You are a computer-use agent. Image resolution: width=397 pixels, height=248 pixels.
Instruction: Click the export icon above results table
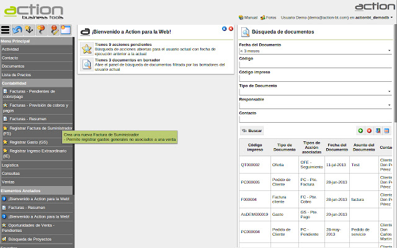pyautogui.click(x=378, y=131)
